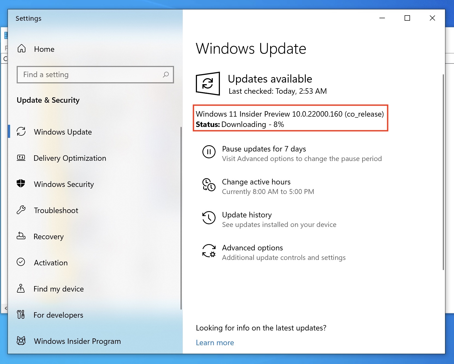Close the Settings window
The width and height of the screenshot is (454, 364).
tap(432, 18)
